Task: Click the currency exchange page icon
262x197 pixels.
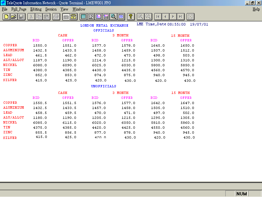Action: coord(91,17)
